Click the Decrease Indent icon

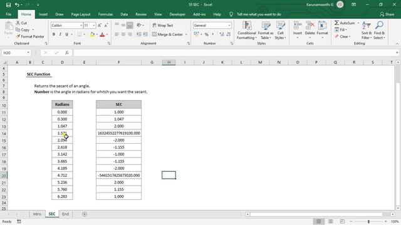(x=138, y=34)
